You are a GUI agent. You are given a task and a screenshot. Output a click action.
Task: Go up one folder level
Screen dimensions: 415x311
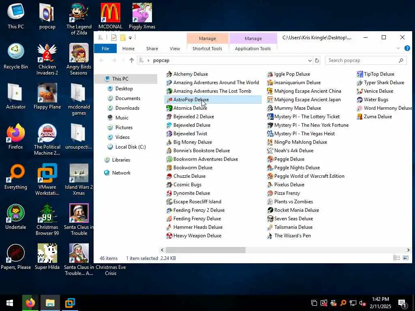(x=132, y=60)
